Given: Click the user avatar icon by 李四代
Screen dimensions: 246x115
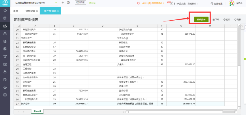Looking at the screenshot, I should pyautogui.click(x=231, y=3).
